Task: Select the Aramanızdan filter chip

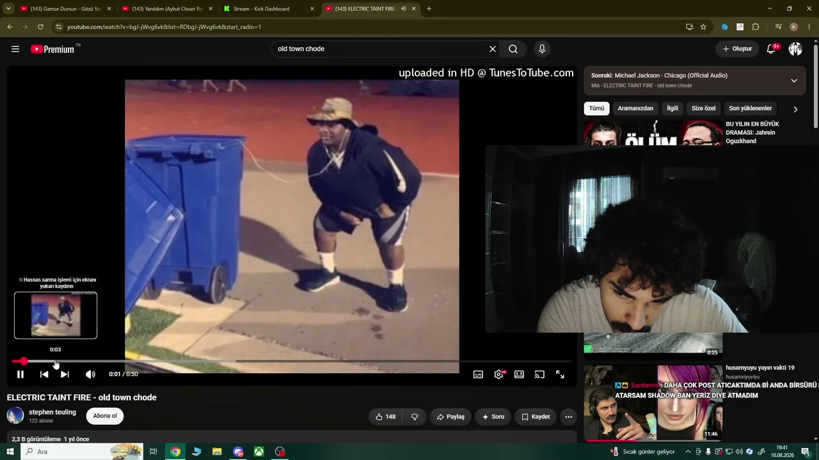Action: click(x=635, y=109)
